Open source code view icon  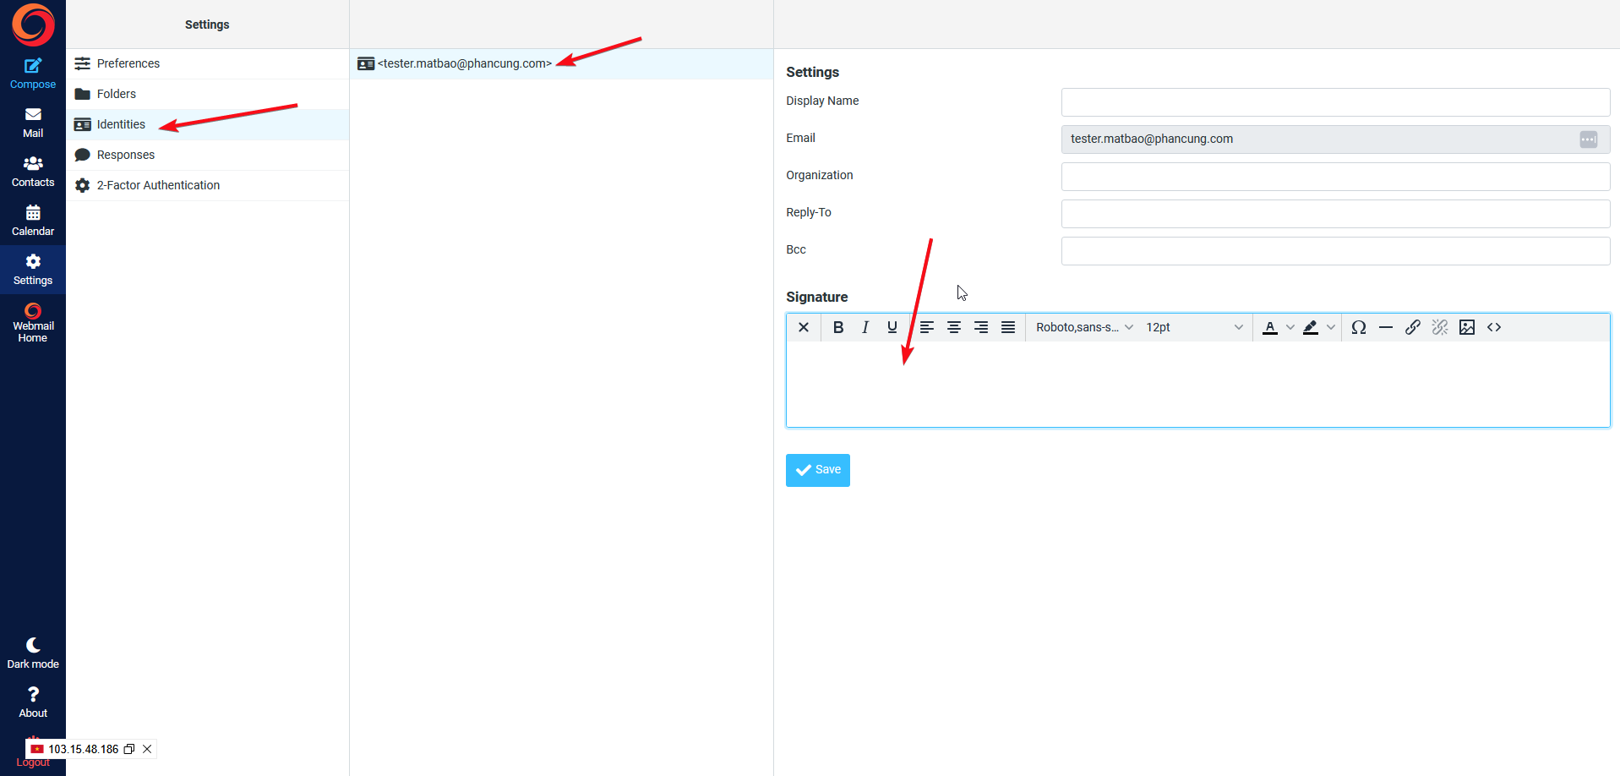(1493, 327)
